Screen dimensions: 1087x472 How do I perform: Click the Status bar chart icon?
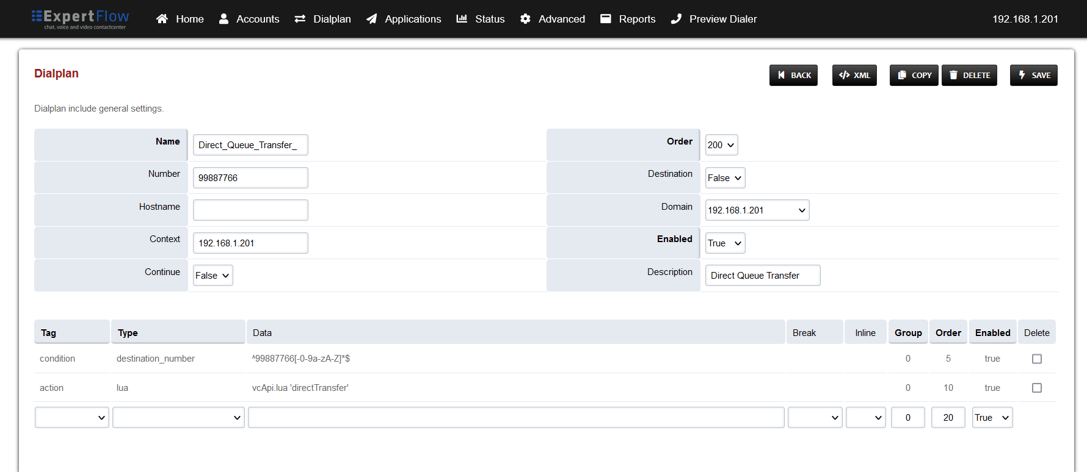462,19
